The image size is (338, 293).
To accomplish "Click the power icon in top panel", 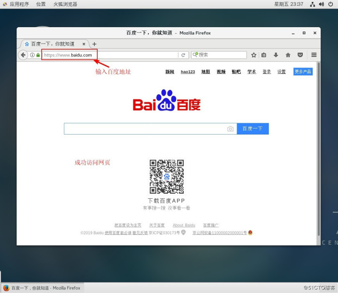I will (330, 4).
